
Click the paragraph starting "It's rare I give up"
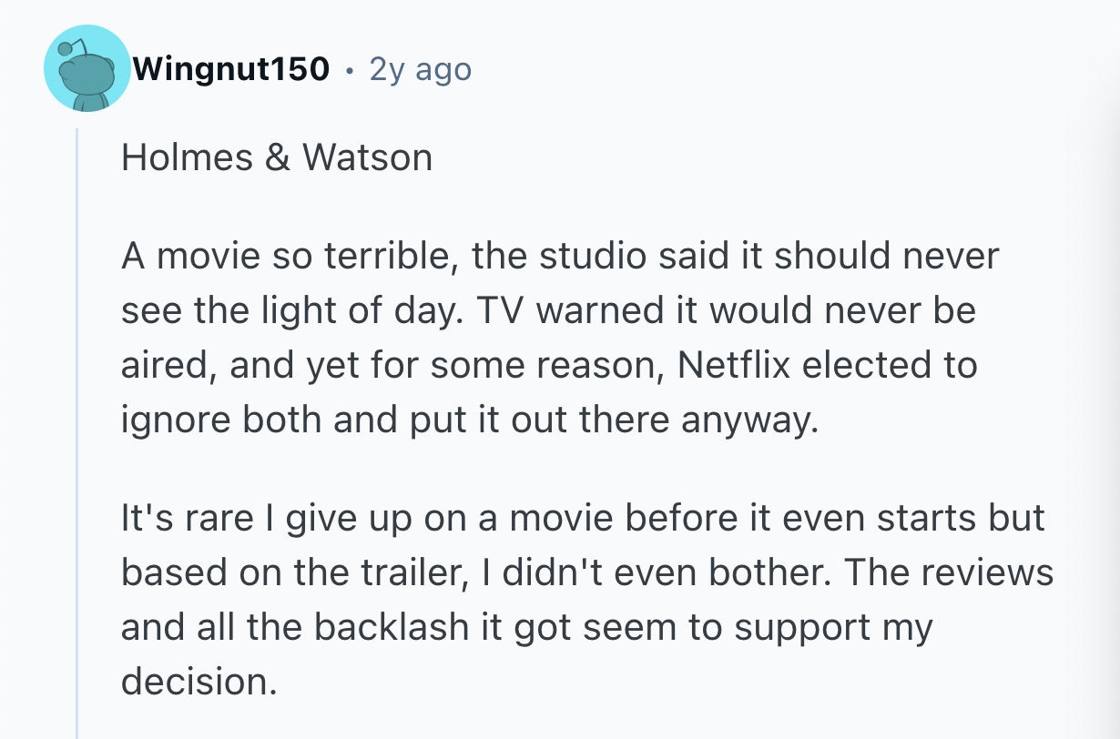click(x=586, y=602)
